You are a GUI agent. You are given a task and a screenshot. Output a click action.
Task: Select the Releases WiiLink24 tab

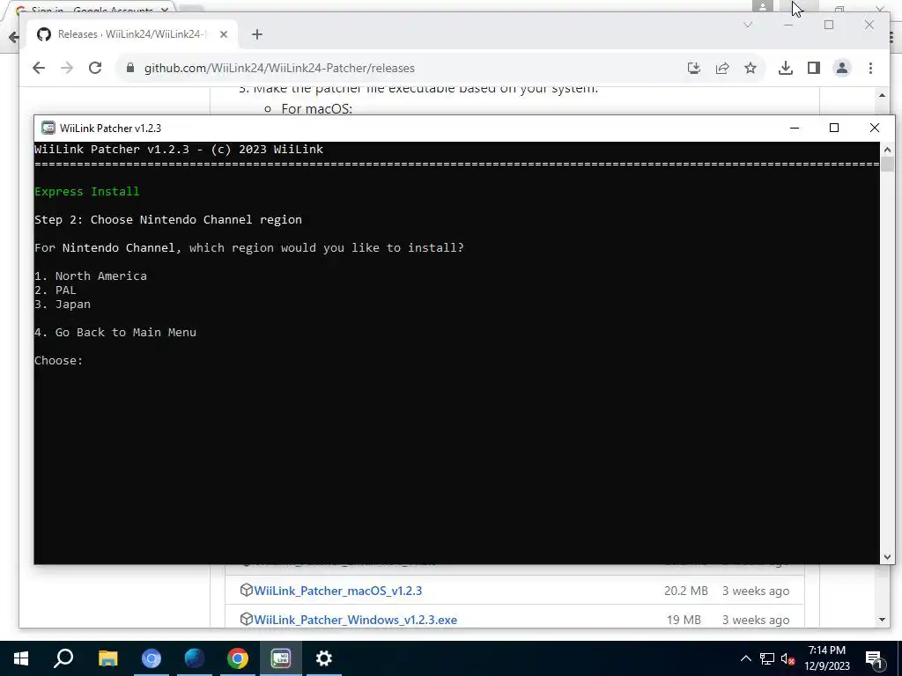[132, 34]
